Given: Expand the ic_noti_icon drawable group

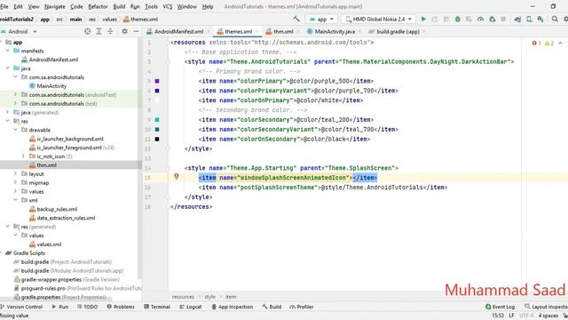Looking at the screenshot, I should click(23, 156).
